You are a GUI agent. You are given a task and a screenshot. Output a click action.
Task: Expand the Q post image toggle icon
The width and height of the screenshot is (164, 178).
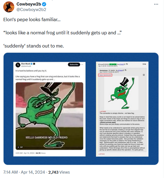tap(144, 75)
